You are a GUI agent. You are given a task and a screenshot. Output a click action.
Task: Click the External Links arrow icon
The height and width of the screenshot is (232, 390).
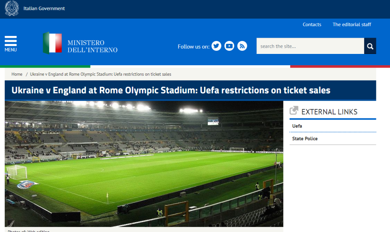(x=294, y=111)
